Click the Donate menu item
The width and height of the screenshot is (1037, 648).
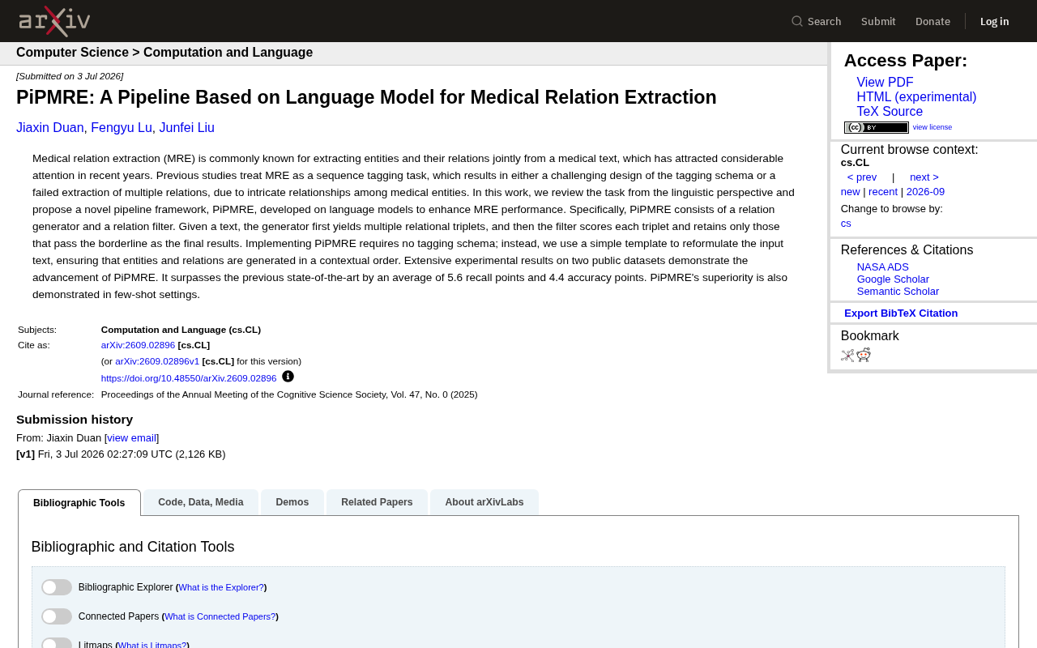tap(932, 21)
